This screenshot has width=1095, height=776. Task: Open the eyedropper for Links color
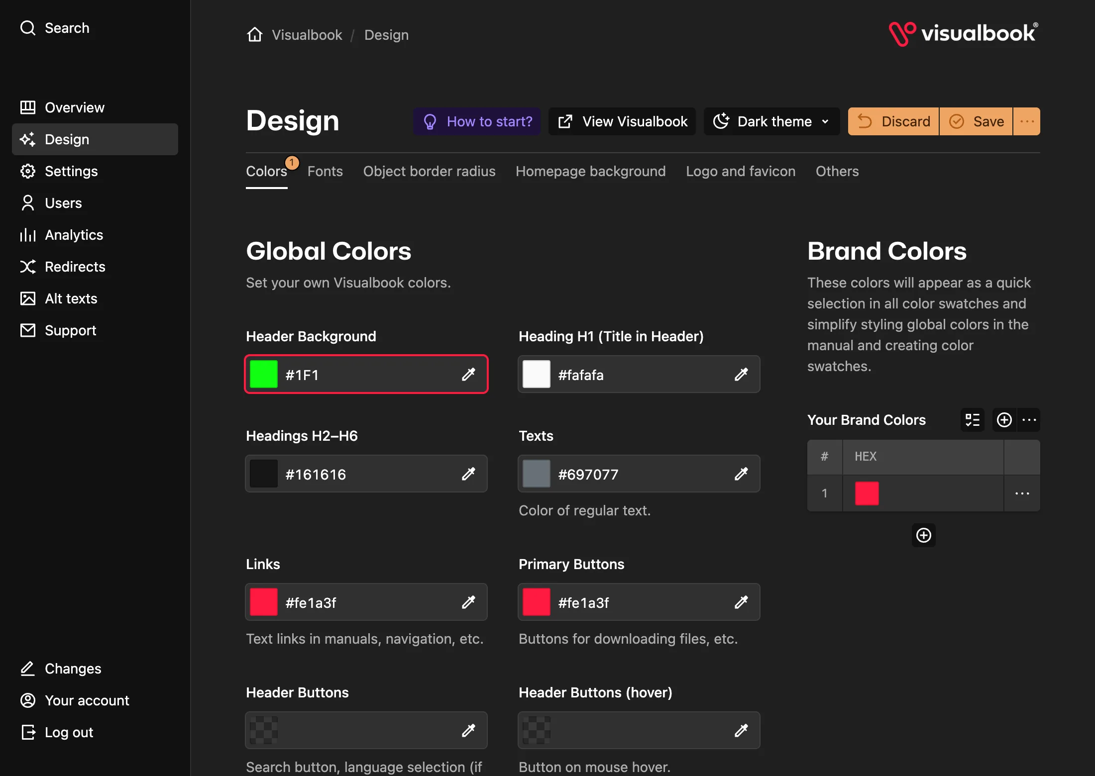[468, 602]
